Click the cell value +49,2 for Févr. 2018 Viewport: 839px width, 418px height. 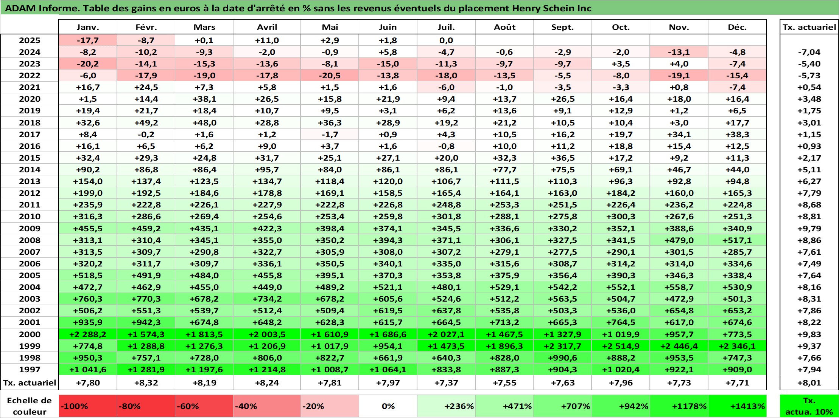(146, 122)
